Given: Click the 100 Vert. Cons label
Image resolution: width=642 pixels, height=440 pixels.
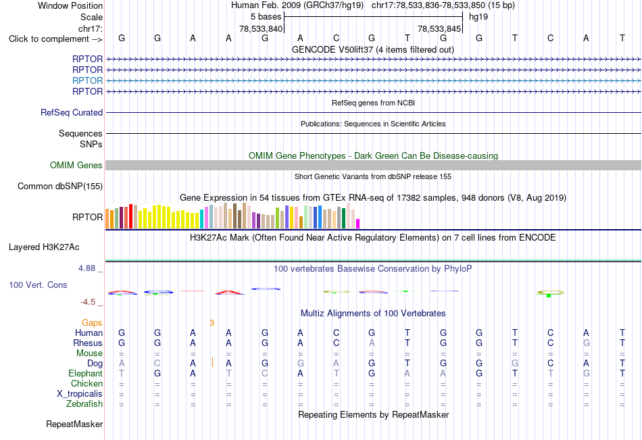Looking at the screenshot, I should coord(38,285).
